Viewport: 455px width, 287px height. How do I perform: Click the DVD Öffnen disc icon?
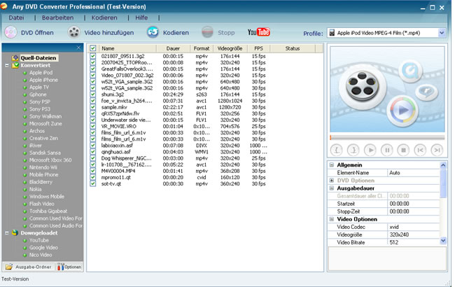pos(10,32)
